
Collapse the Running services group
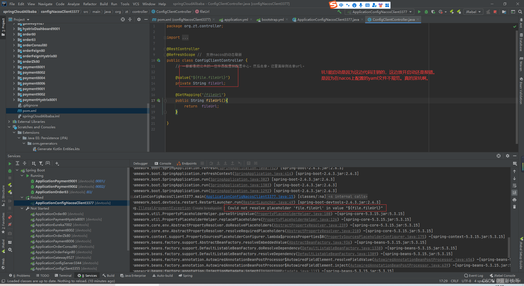tap(22, 175)
